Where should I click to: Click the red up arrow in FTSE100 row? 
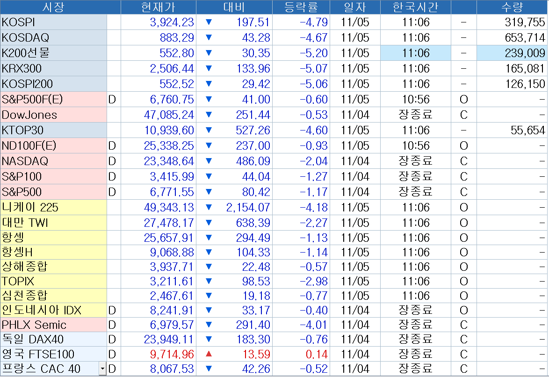click(209, 354)
